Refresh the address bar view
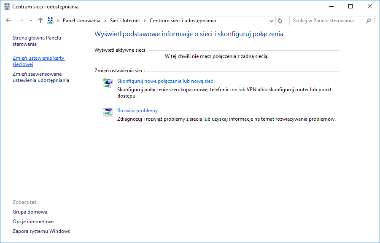This screenshot has height=243, width=380. point(280,21)
